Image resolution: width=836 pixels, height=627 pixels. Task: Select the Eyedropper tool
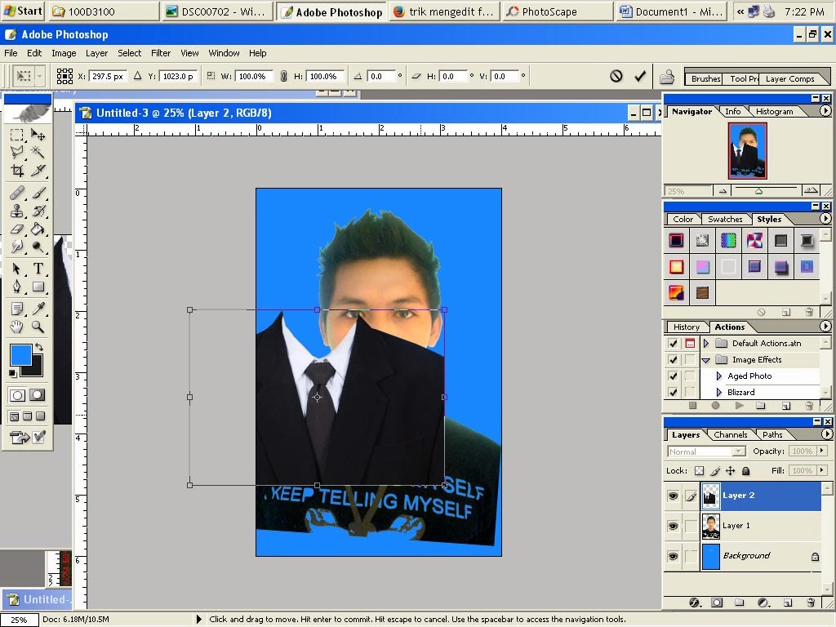click(x=38, y=309)
